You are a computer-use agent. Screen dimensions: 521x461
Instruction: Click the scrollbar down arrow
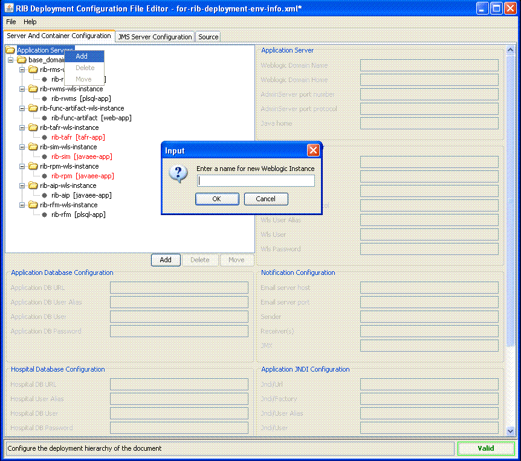[x=511, y=431]
